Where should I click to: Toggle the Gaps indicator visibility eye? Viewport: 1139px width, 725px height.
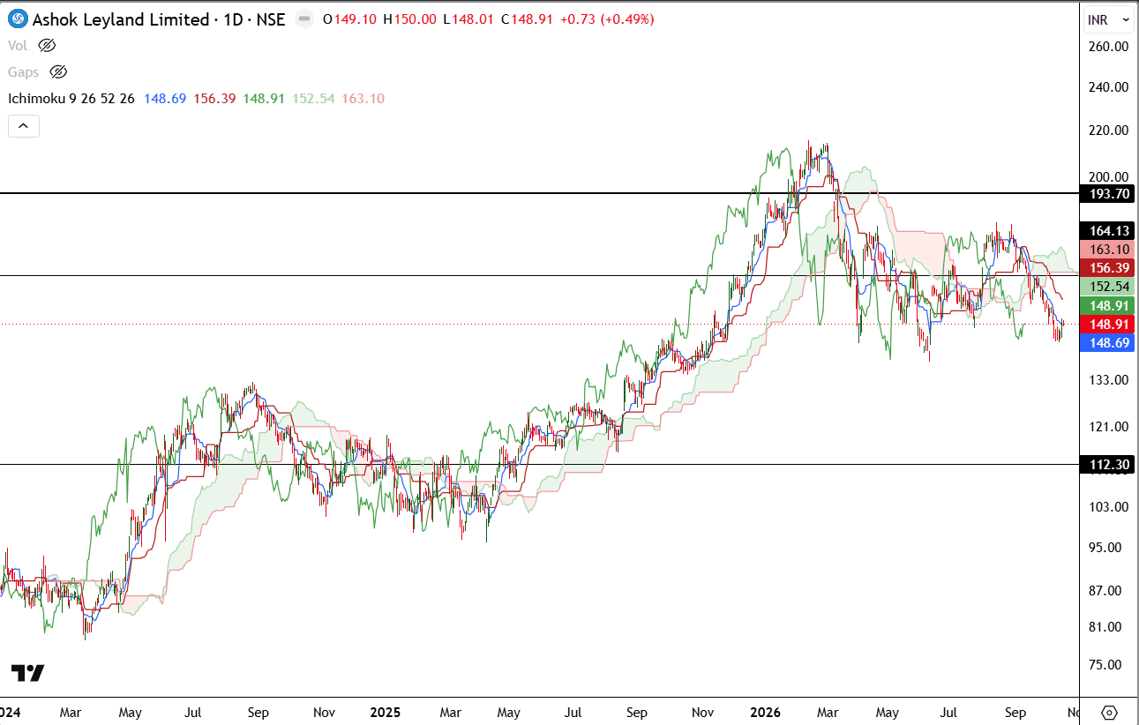click(x=59, y=71)
